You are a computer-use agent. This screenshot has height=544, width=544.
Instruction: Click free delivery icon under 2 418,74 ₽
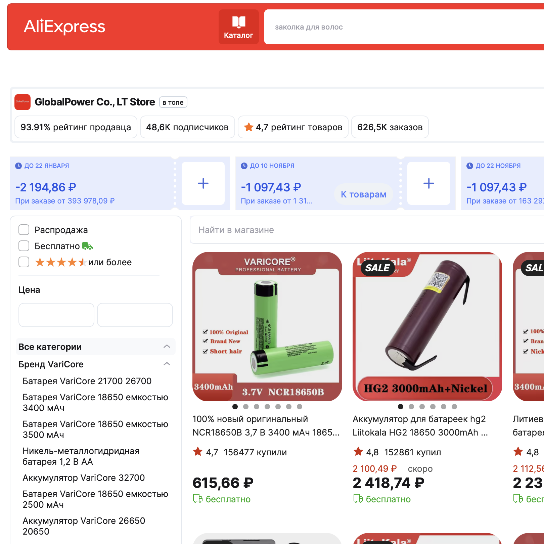tap(358, 499)
